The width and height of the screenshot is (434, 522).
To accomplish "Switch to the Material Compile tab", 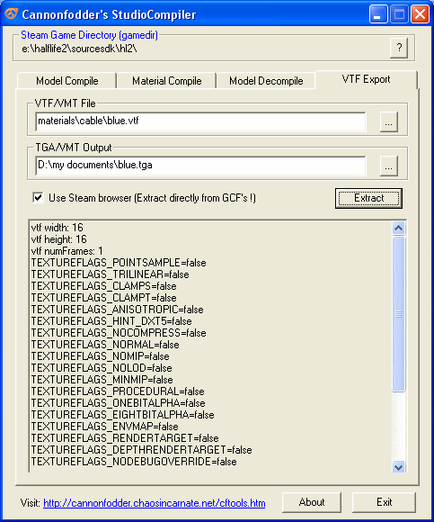I will coord(167,81).
